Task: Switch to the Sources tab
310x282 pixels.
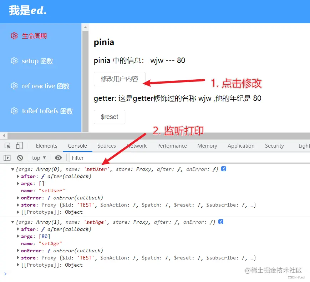Action: [x=107, y=145]
